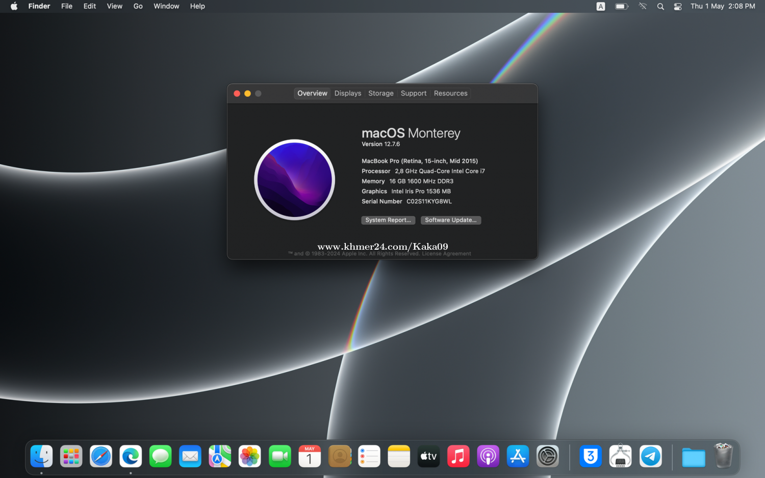Open the Downloads folder in Dock
The width and height of the screenshot is (765, 478).
pos(694,457)
